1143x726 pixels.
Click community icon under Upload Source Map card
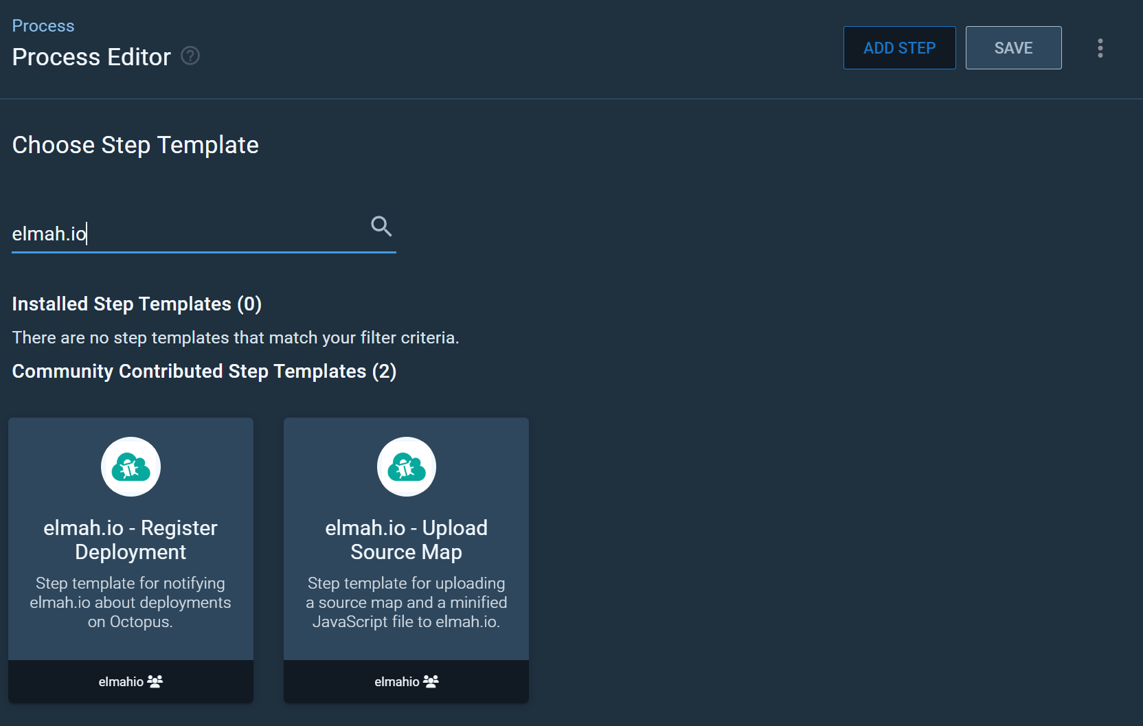(431, 681)
